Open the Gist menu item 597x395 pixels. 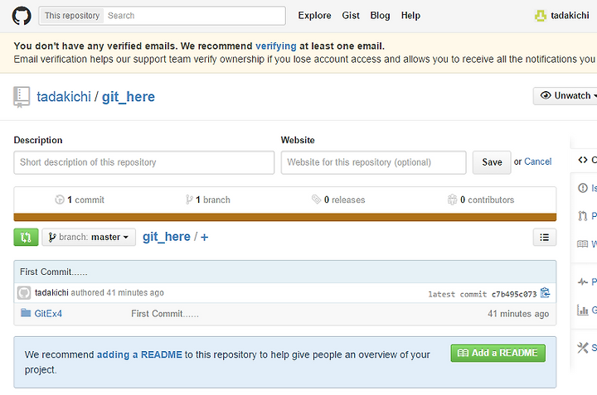tap(351, 16)
